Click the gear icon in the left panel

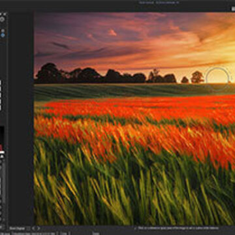point(2,20)
